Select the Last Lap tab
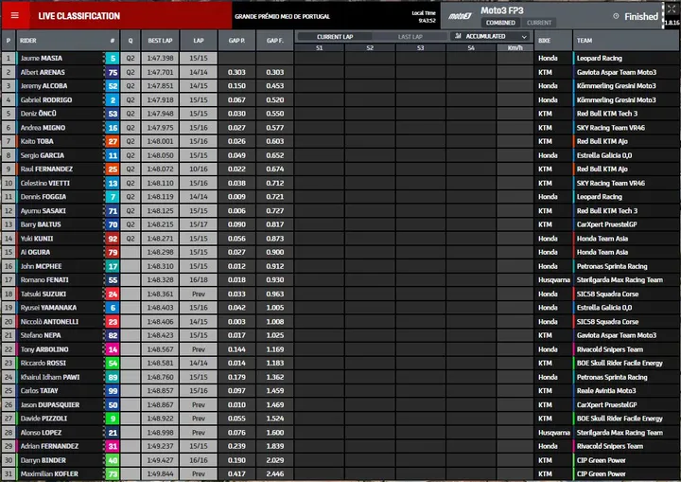This screenshot has height=482, width=681. pos(410,37)
